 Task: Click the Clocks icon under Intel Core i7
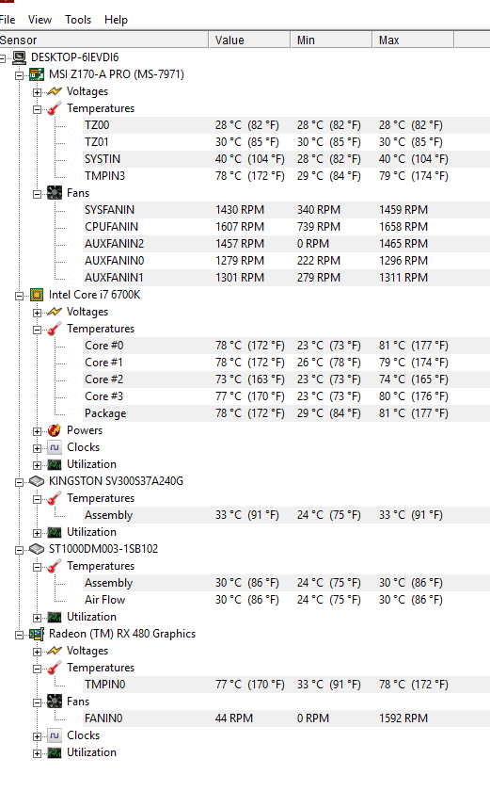click(55, 447)
